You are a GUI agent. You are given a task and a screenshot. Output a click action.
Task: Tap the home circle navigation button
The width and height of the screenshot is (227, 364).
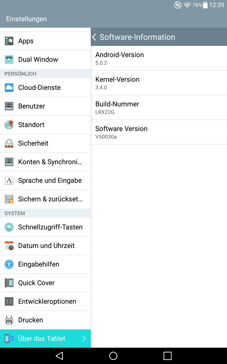(x=113, y=356)
